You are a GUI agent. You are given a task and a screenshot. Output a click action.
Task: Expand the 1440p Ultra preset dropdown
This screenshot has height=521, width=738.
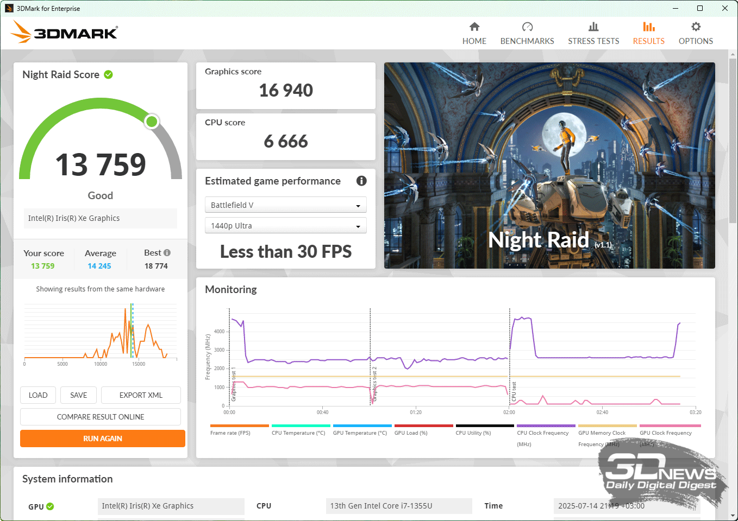point(286,225)
